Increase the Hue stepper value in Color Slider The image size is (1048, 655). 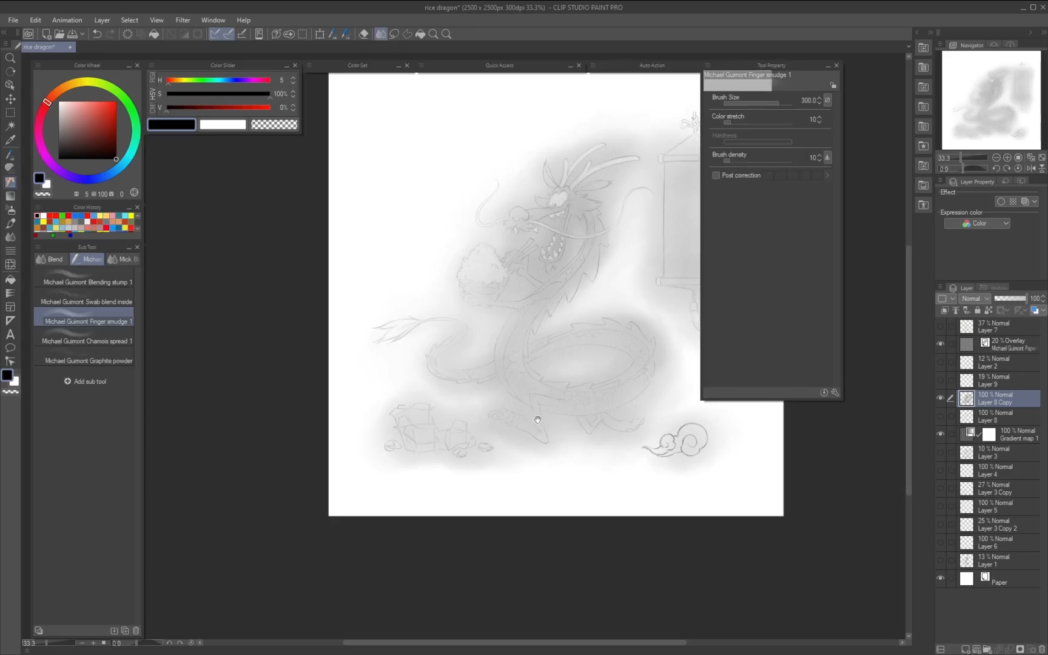(x=293, y=78)
